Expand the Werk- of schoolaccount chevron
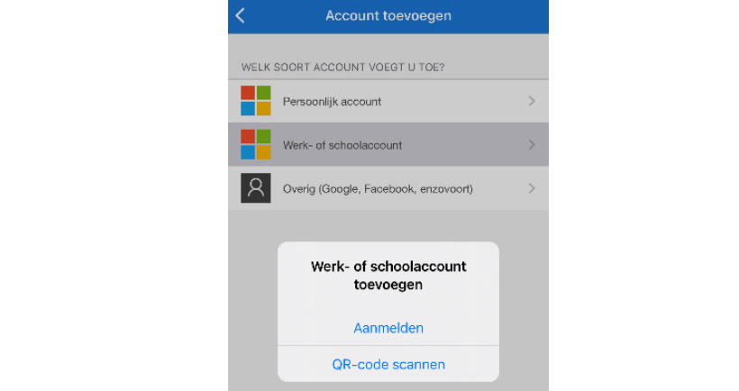The image size is (739, 391). pyautogui.click(x=532, y=145)
